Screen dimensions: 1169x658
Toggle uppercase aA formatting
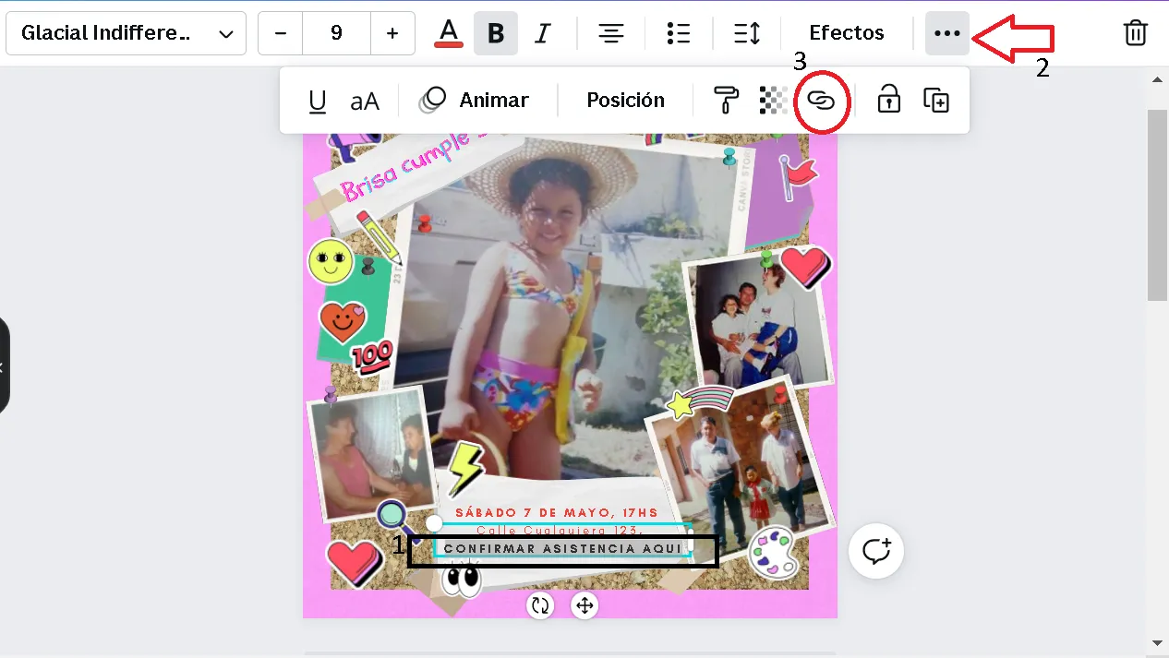pos(365,101)
